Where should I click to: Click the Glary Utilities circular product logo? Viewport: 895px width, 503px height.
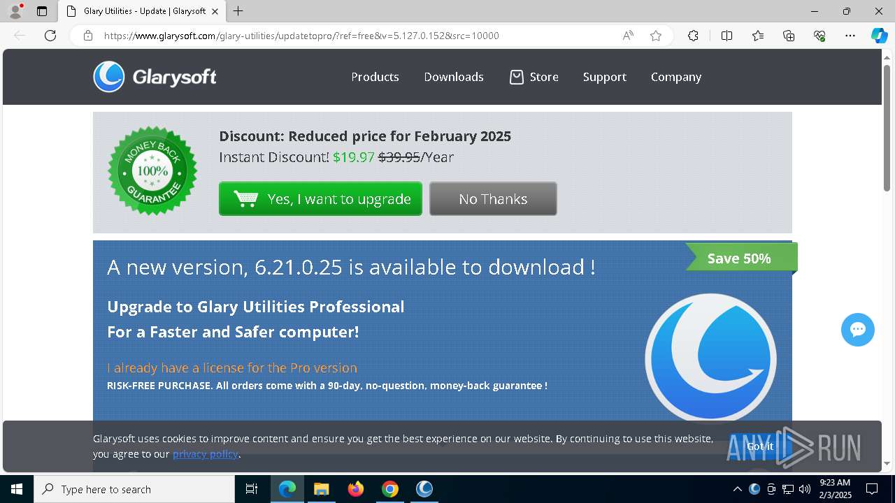click(x=710, y=358)
